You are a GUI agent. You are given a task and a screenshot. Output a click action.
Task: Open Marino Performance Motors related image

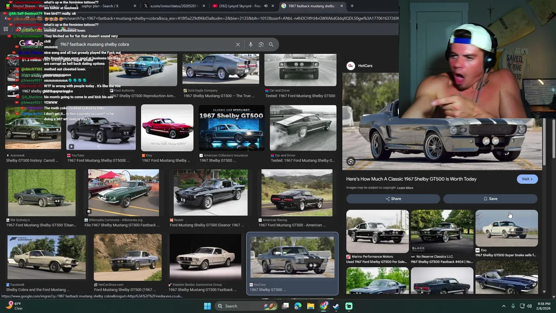377,231
